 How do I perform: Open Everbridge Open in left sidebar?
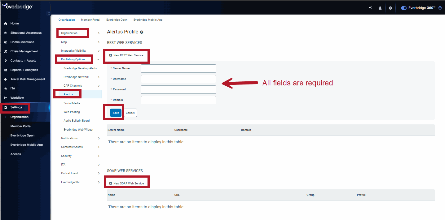[22, 136]
